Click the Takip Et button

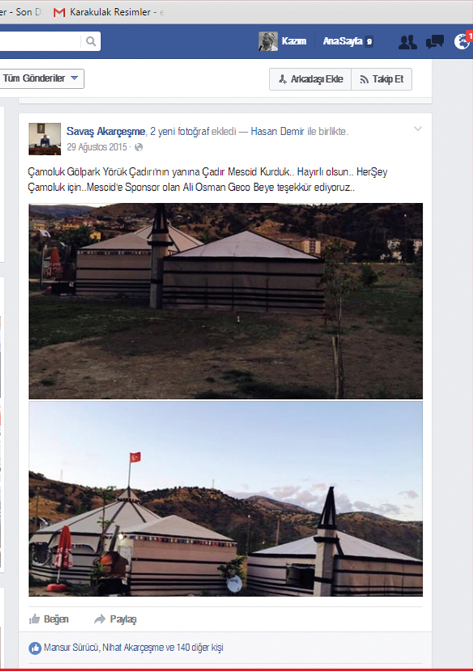coord(382,79)
